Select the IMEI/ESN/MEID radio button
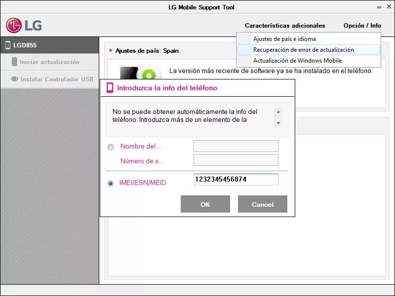 pyautogui.click(x=110, y=183)
